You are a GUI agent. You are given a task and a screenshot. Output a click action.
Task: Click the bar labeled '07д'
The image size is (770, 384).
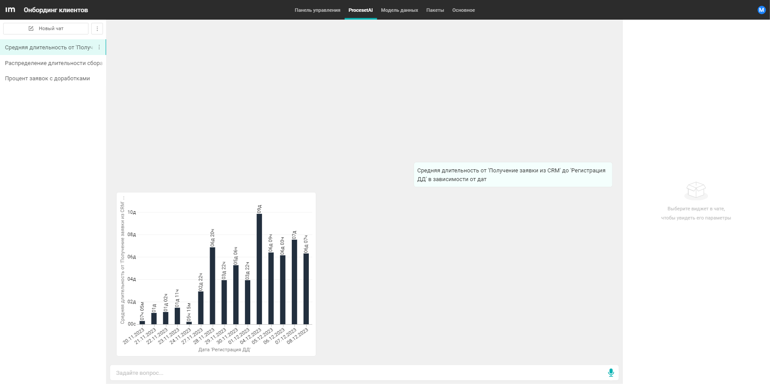tap(294, 282)
